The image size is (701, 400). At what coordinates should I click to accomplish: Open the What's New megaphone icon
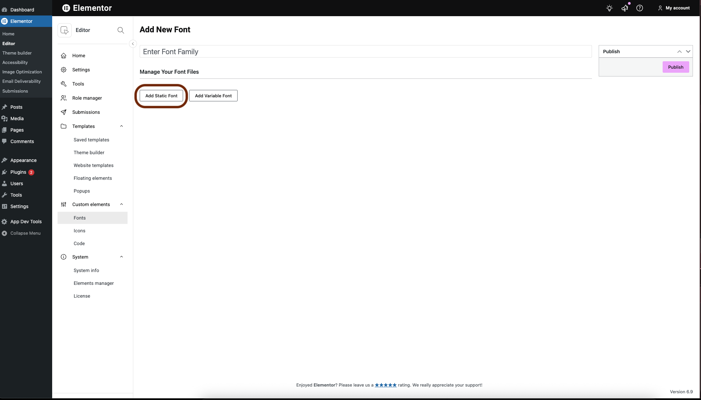(625, 8)
